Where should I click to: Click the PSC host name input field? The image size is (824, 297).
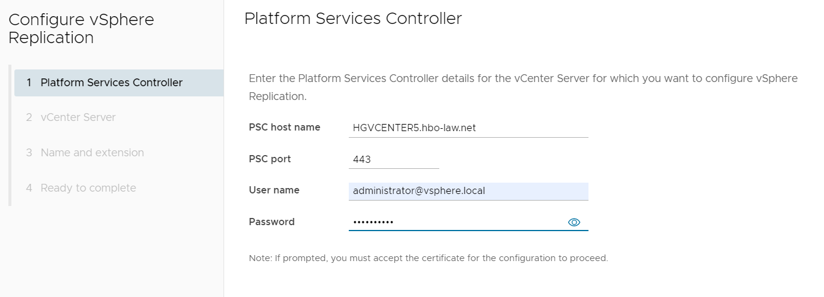coord(467,128)
